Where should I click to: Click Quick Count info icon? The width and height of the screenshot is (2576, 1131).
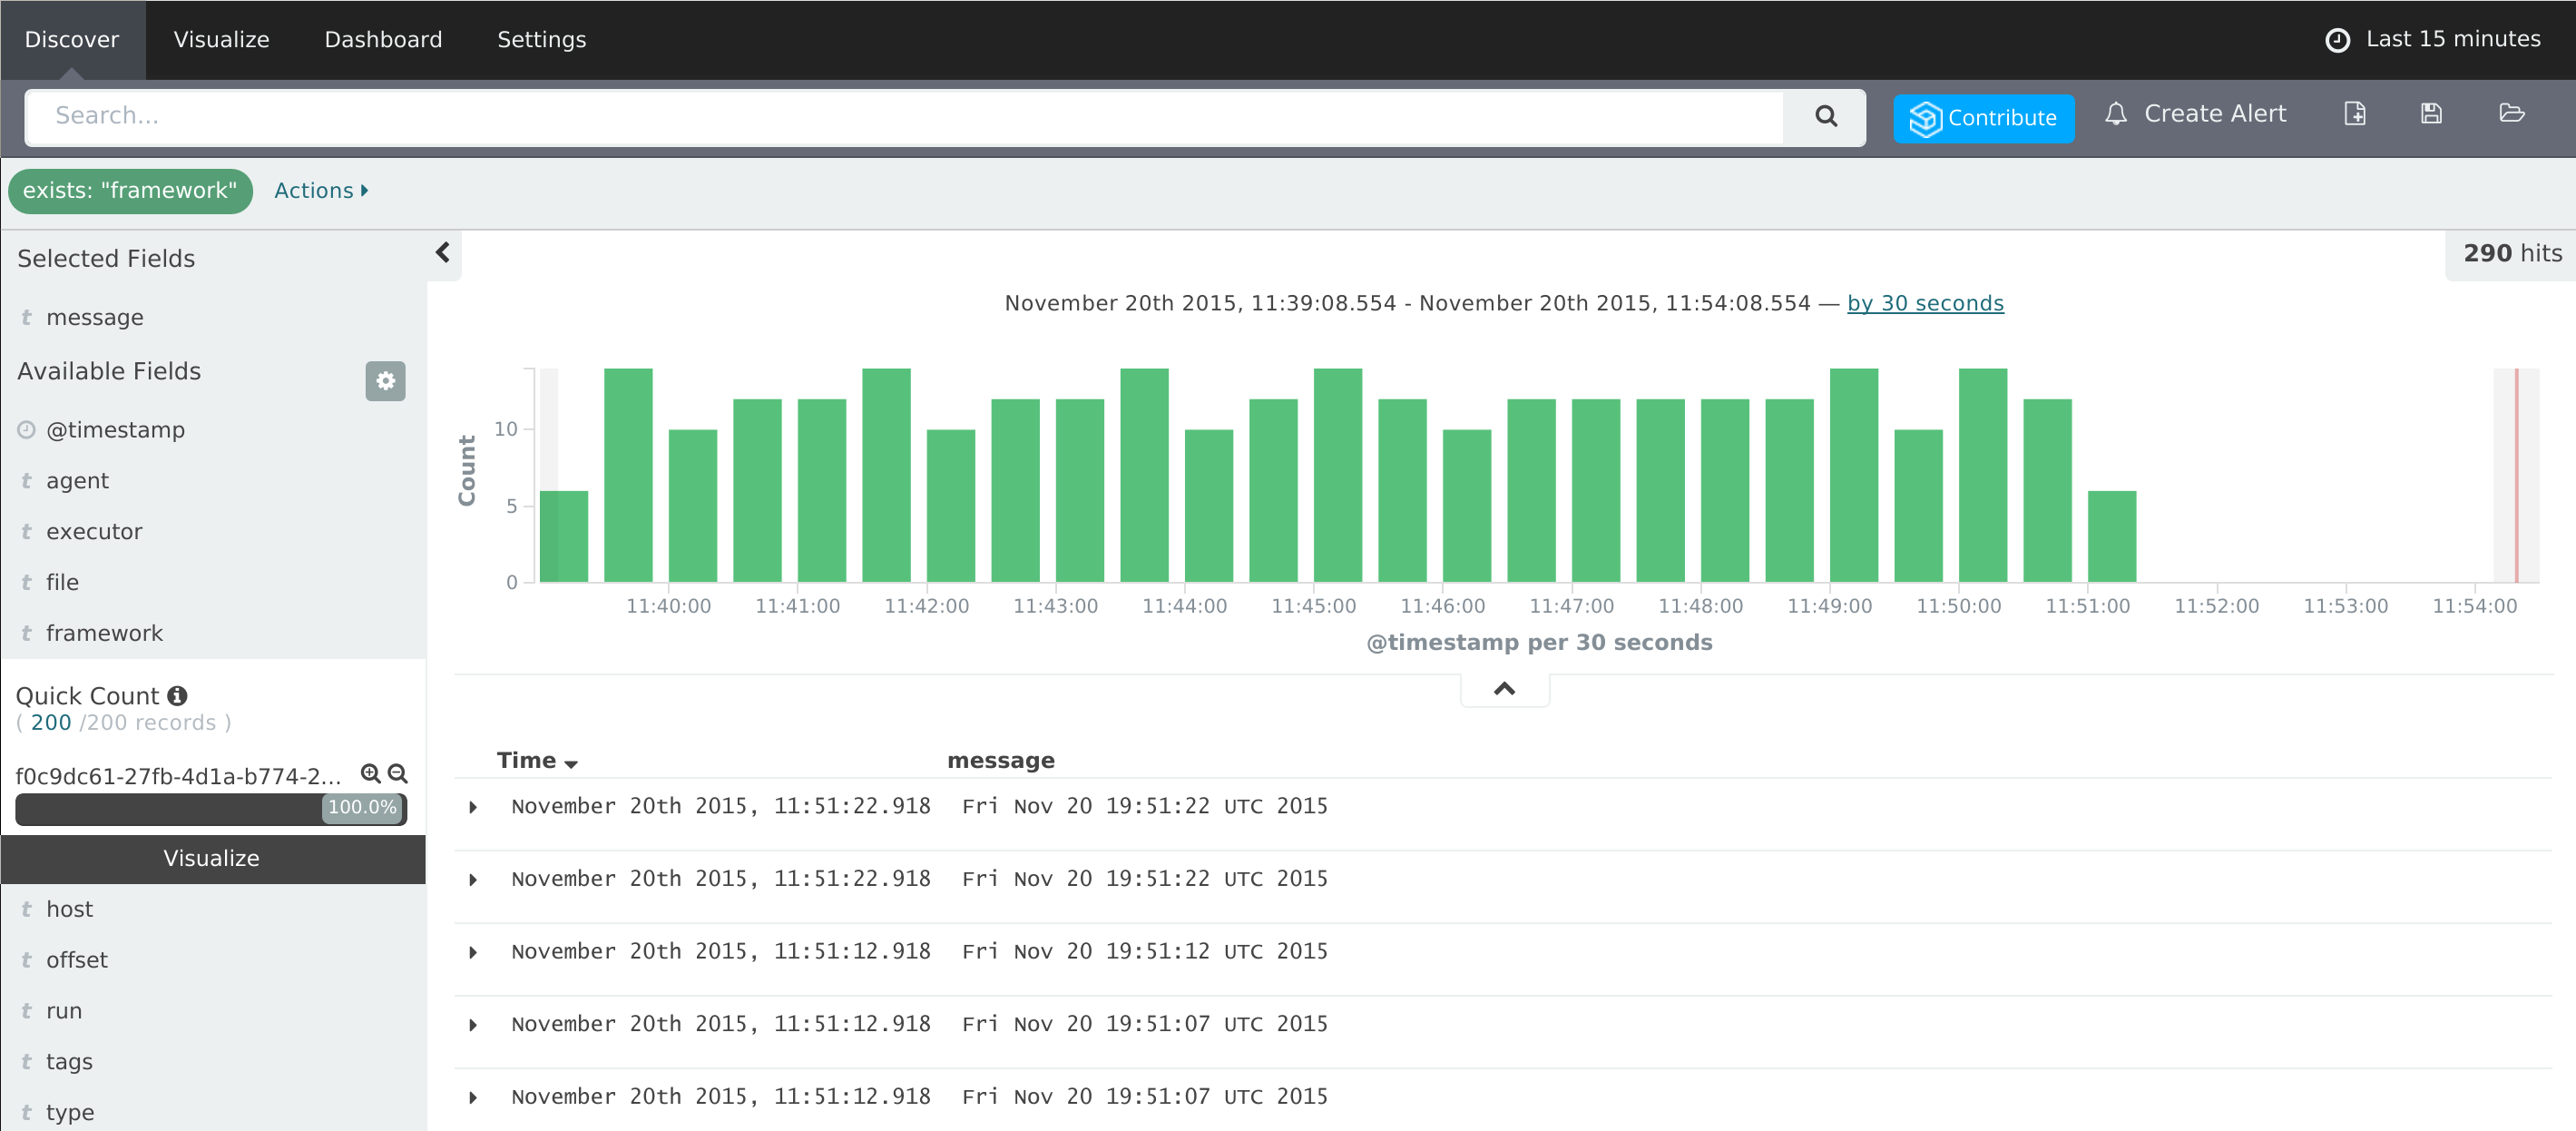tap(178, 695)
